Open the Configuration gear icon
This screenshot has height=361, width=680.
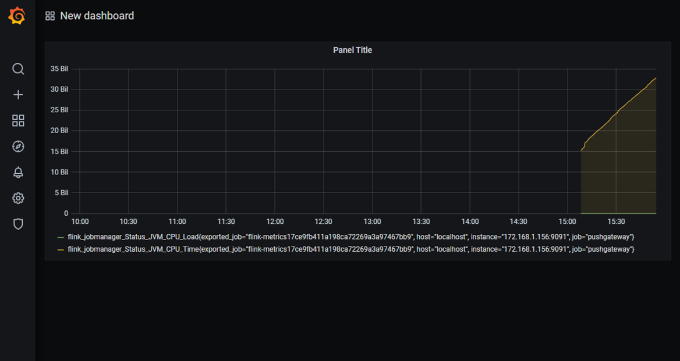tap(18, 198)
